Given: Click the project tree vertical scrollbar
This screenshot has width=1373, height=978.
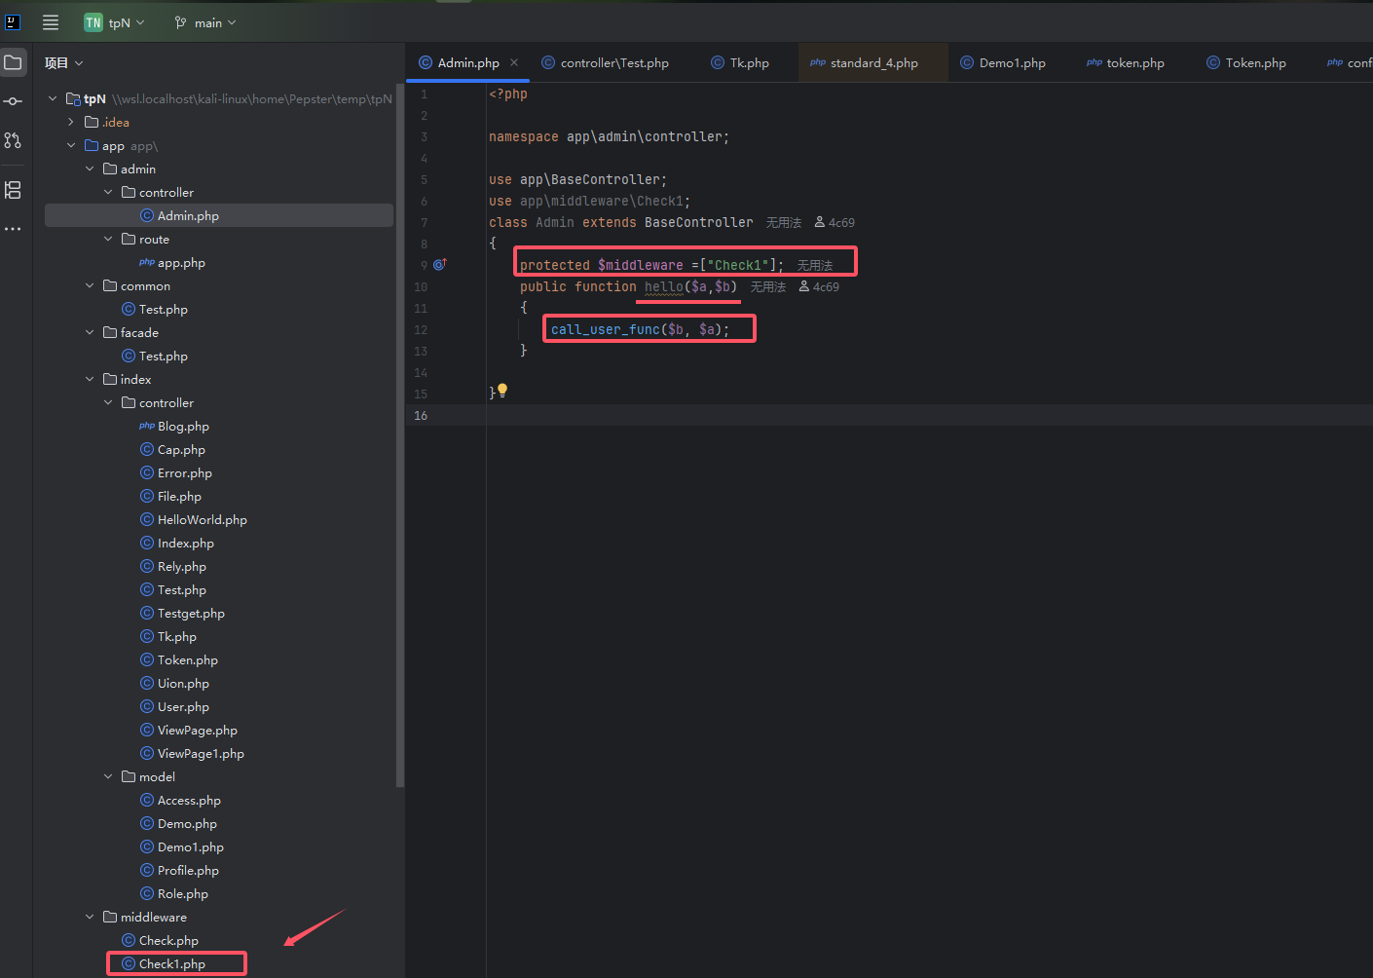Looking at the screenshot, I should pos(399,438).
